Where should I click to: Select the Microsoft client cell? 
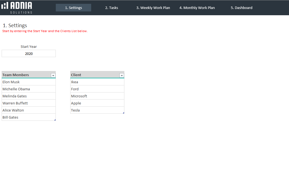pyautogui.click(x=97, y=96)
